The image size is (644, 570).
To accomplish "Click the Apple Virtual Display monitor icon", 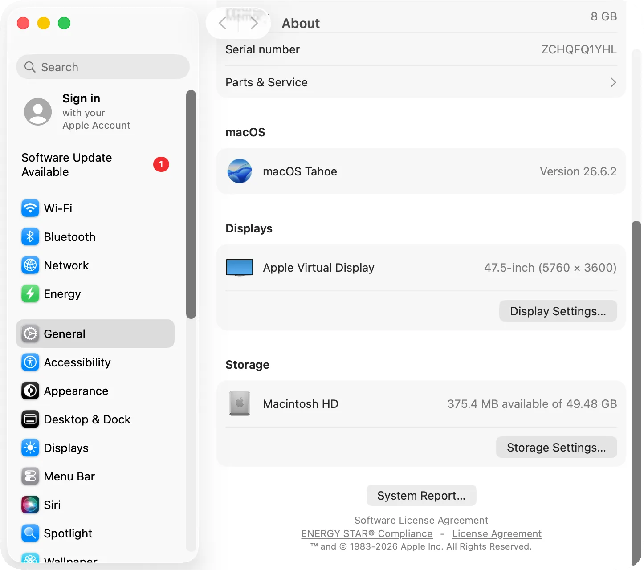I will pyautogui.click(x=240, y=268).
